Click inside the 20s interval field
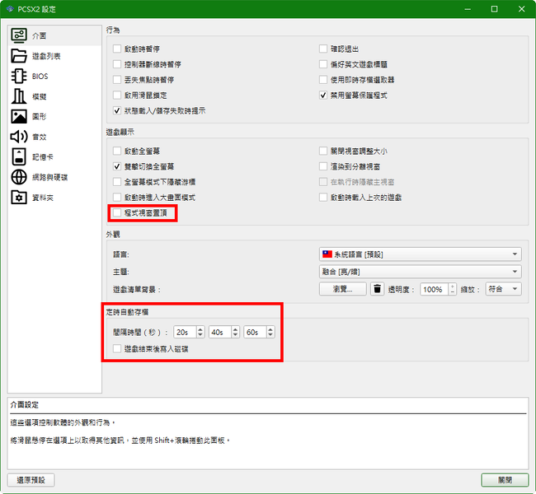The width and height of the screenshot is (536, 494). [185, 332]
